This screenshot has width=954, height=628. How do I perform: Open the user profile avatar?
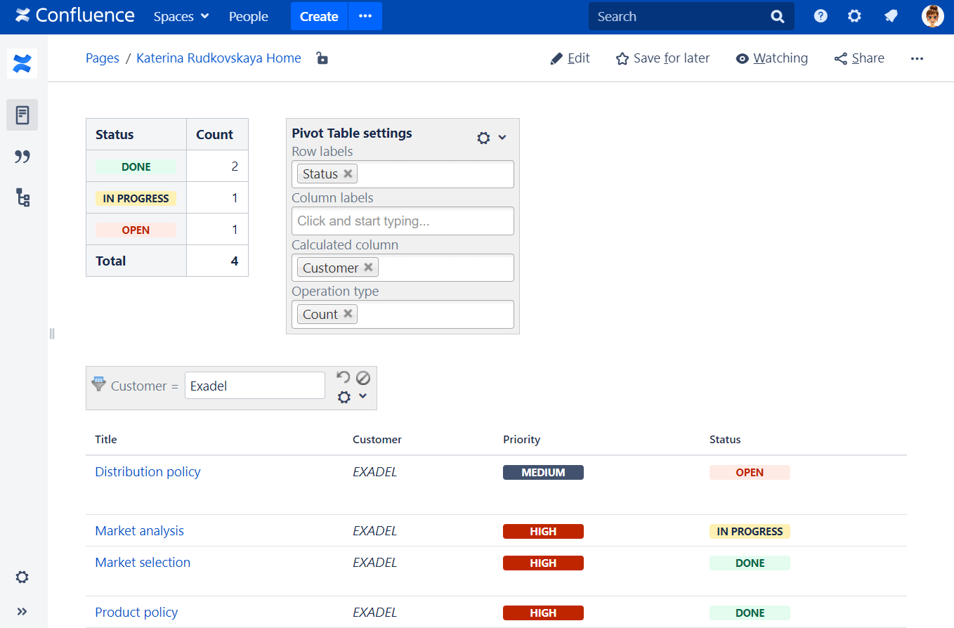click(932, 16)
